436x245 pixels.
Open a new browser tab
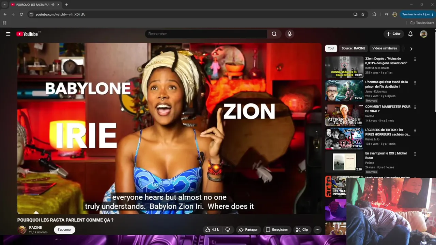click(66, 5)
